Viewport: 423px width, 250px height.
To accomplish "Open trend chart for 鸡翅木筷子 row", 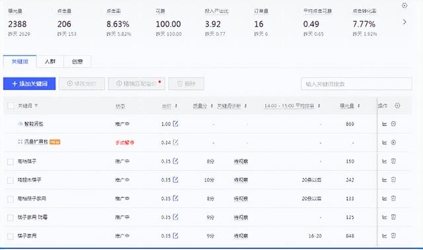I will coord(385,180).
